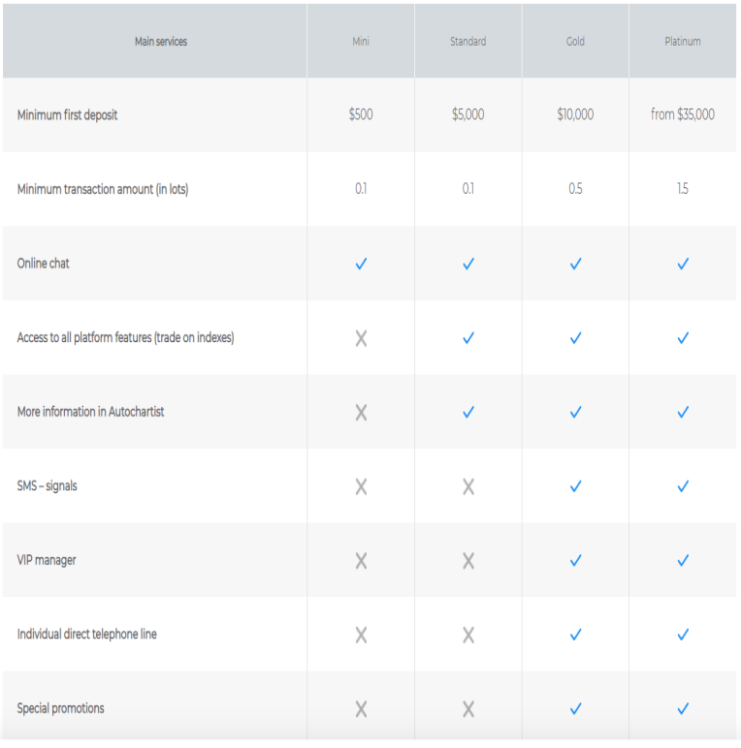Click the Special promotions checkmark under Platinum
741x748 pixels.
(683, 708)
